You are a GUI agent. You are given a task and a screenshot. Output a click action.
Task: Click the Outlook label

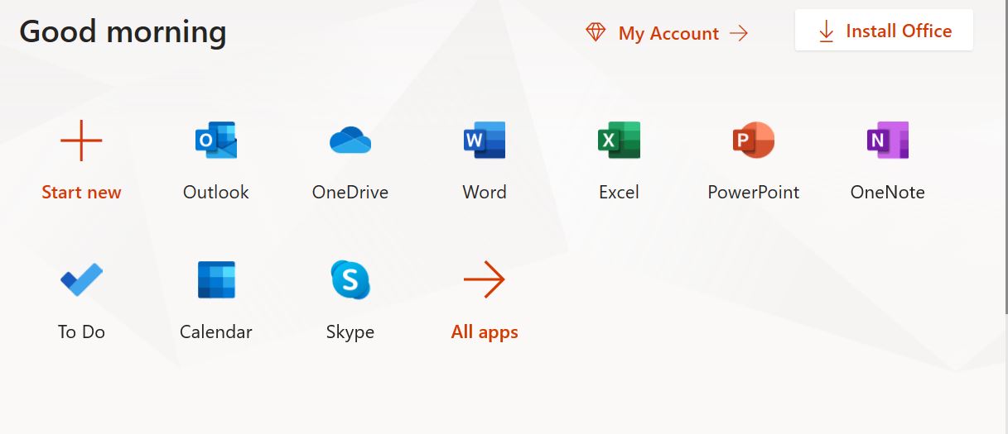point(216,193)
